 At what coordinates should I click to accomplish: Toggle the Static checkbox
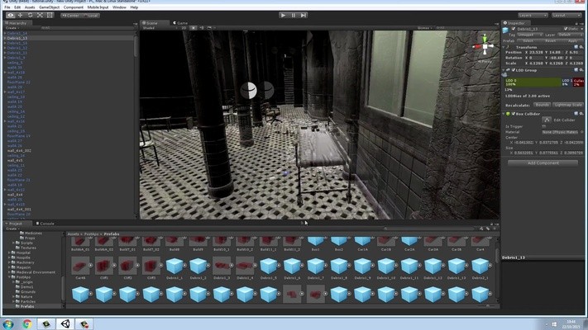click(566, 29)
